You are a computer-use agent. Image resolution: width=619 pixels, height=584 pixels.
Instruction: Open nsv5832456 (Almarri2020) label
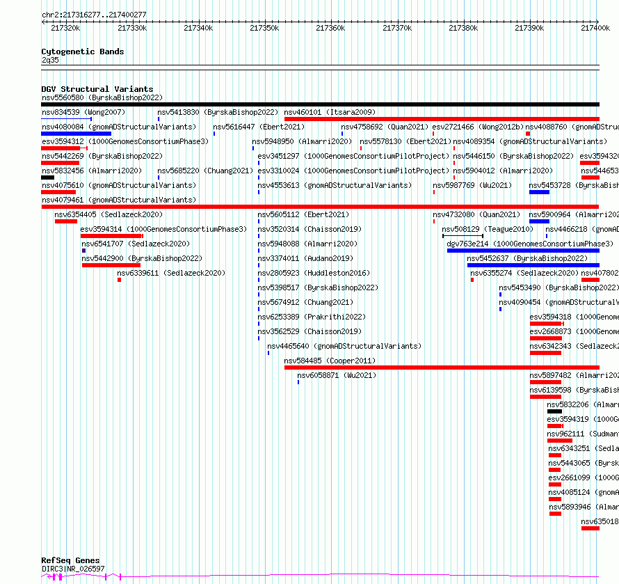(92, 171)
